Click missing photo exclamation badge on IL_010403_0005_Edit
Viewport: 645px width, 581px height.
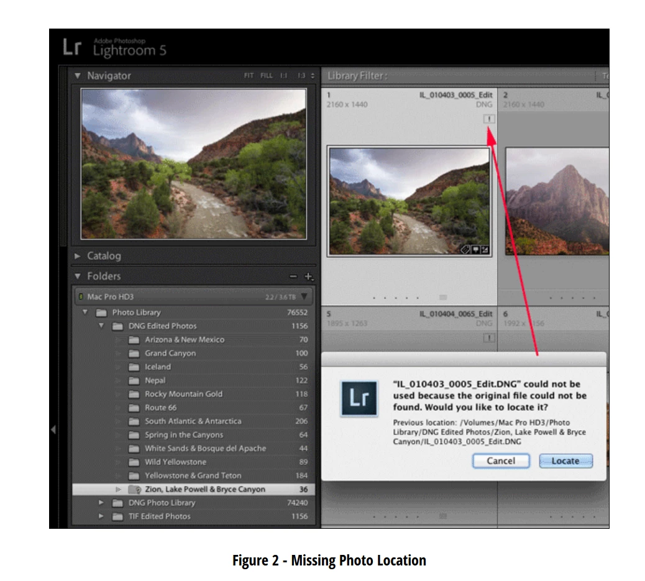click(489, 119)
